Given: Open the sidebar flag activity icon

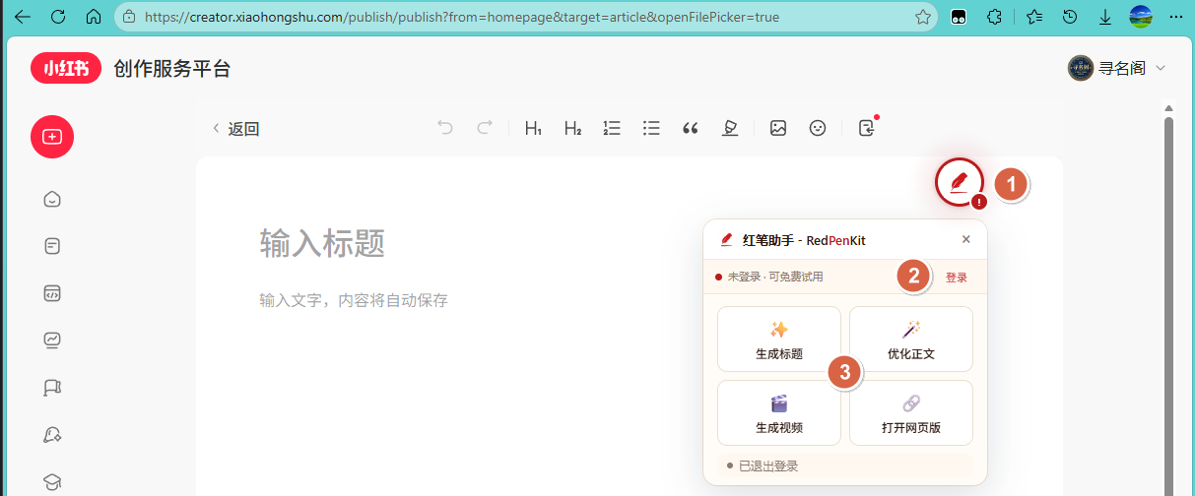Looking at the screenshot, I should (x=53, y=388).
